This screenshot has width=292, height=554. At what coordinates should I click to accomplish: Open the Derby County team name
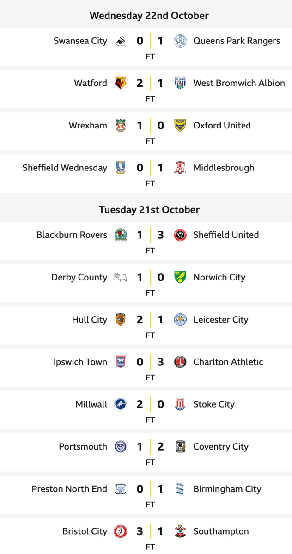point(79,278)
